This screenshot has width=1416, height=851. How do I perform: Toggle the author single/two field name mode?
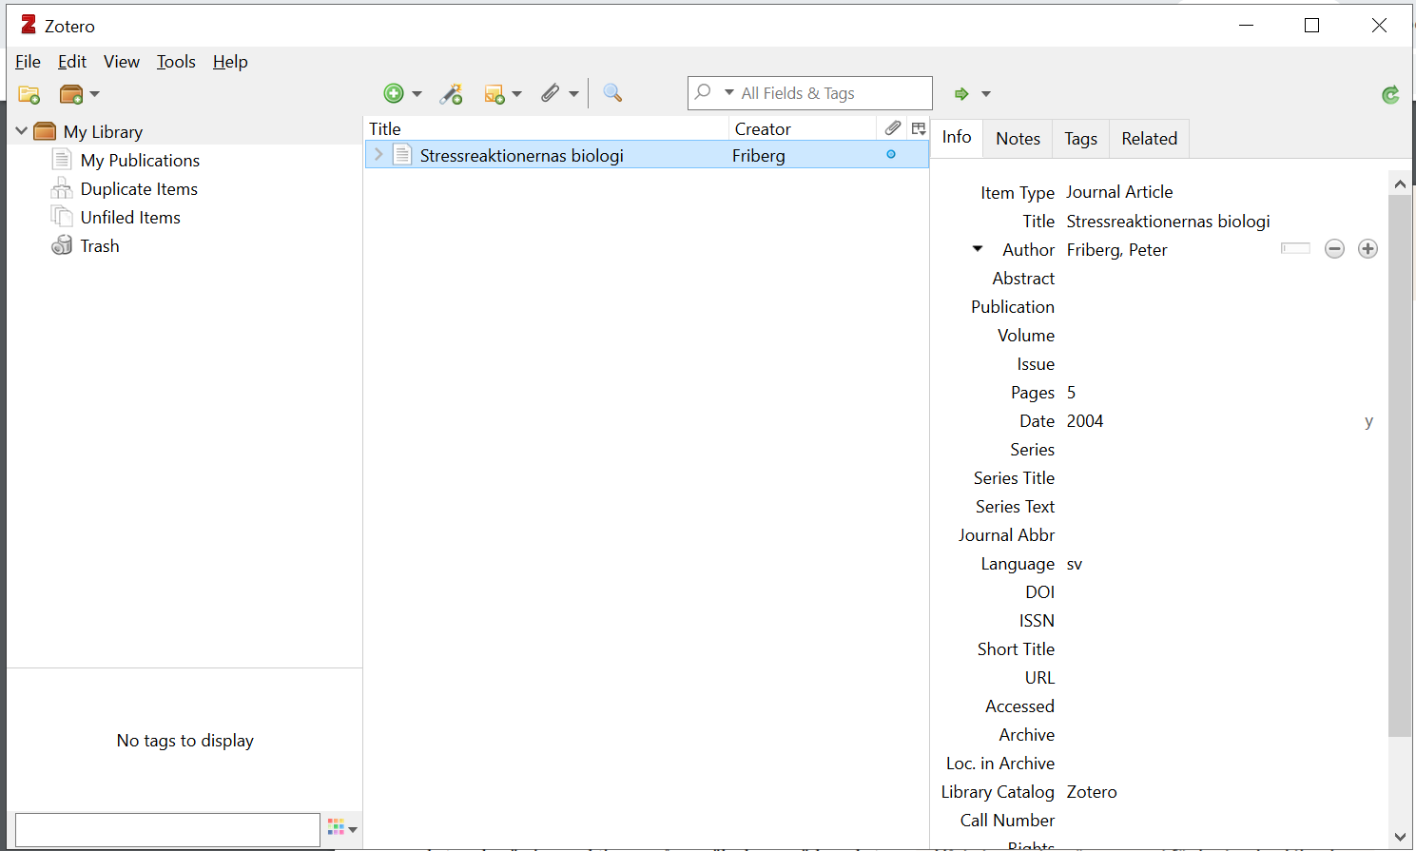(x=1295, y=249)
